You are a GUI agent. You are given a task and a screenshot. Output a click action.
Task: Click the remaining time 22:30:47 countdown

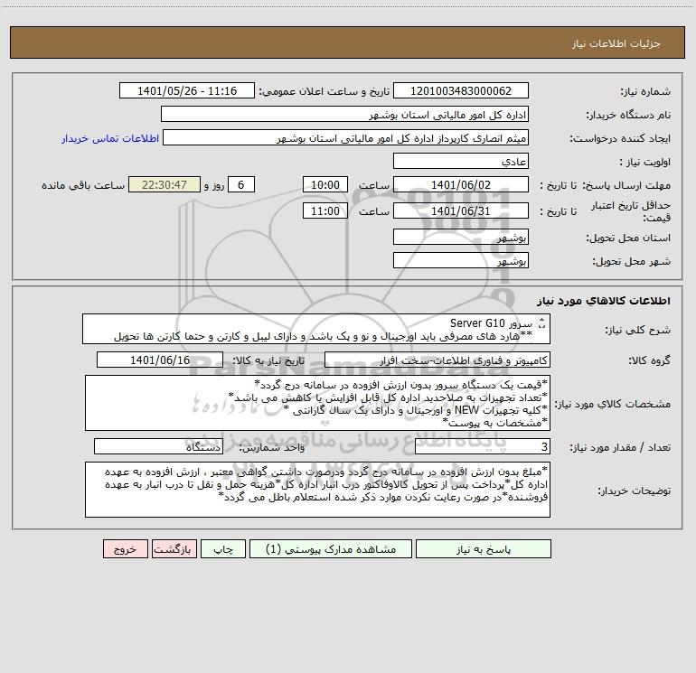(165, 184)
